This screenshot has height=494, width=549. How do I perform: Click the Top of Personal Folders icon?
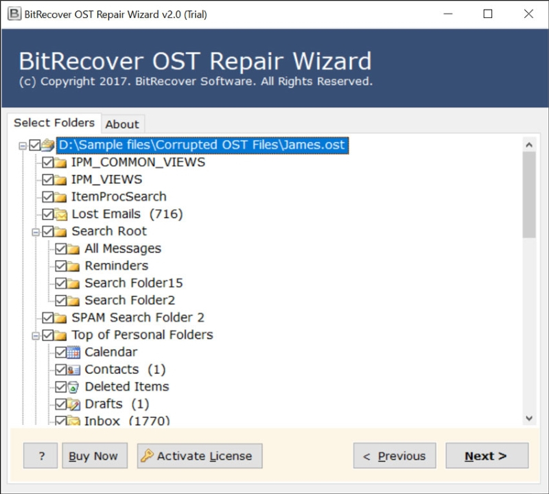(x=60, y=335)
